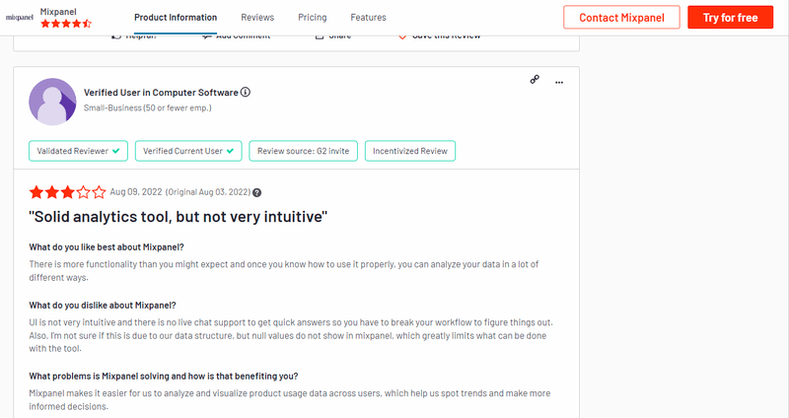Click the review's three-star rating
Screen dimensions: 789x418
pos(67,192)
